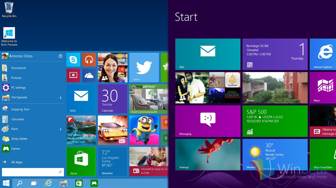The image size is (336, 188).
Task: Open the Messaging tile
Action: coord(208,121)
